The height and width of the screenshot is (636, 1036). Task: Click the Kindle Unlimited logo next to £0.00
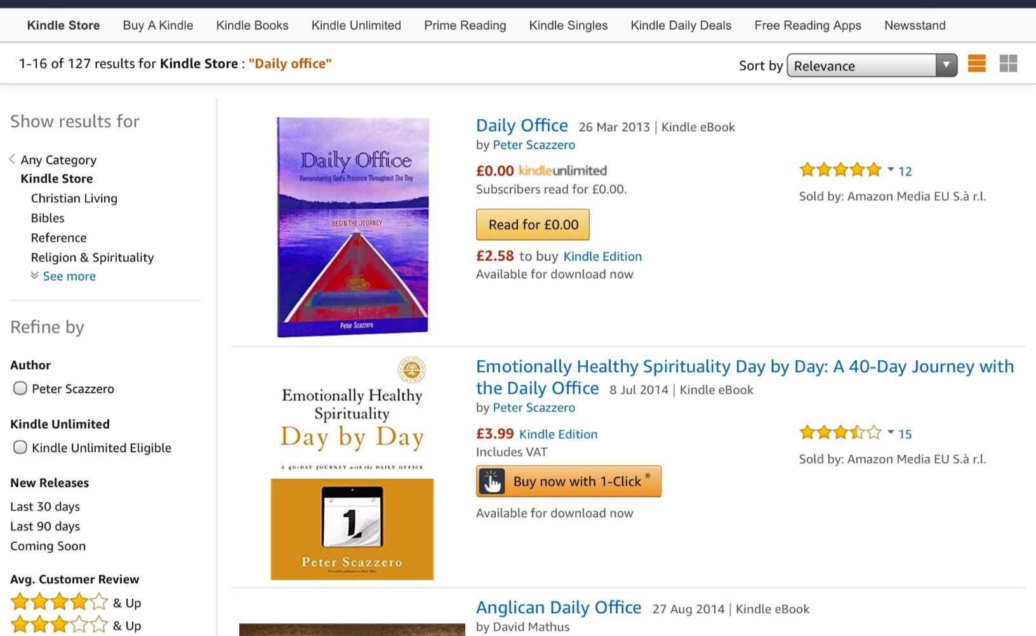[x=562, y=171]
